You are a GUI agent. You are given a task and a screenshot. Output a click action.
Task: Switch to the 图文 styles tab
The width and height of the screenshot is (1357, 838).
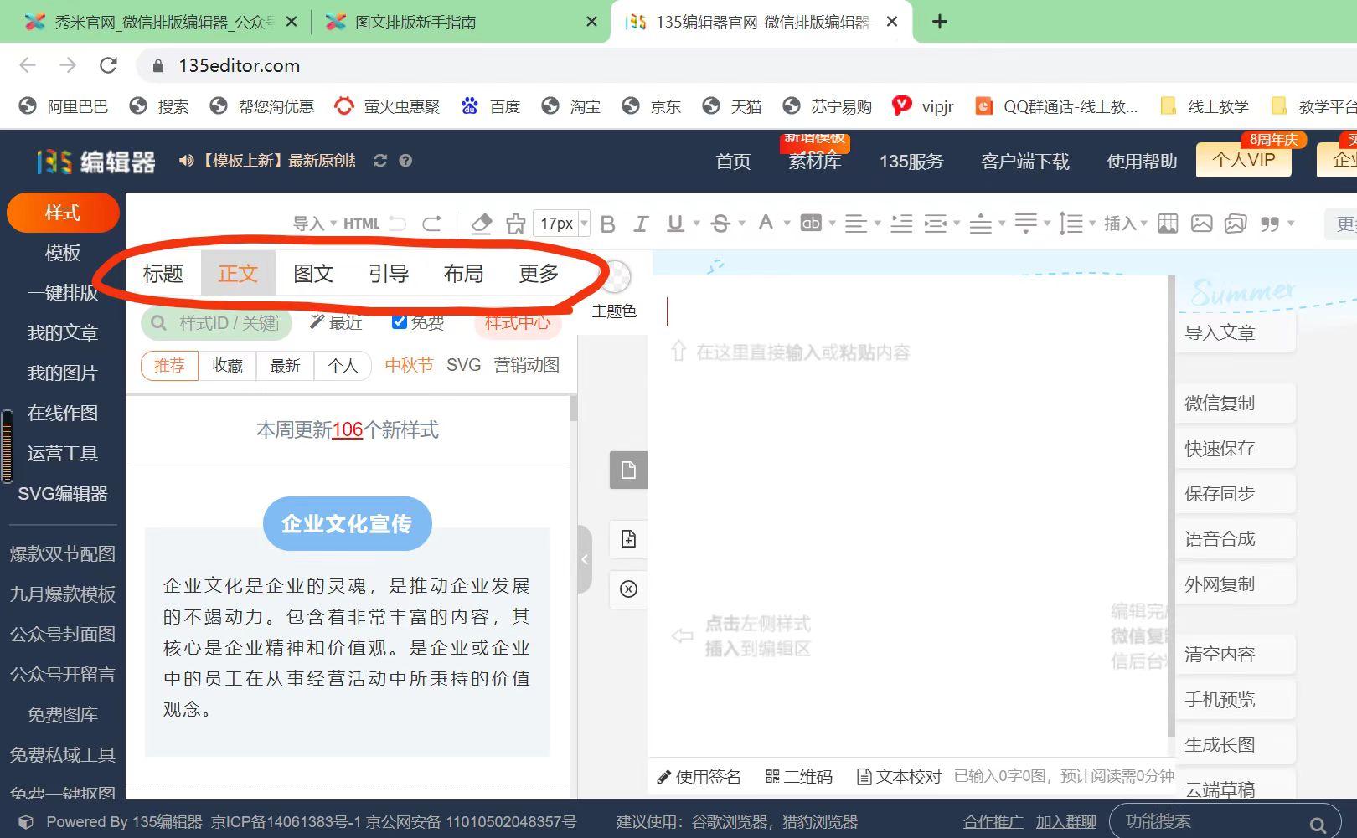tap(313, 273)
